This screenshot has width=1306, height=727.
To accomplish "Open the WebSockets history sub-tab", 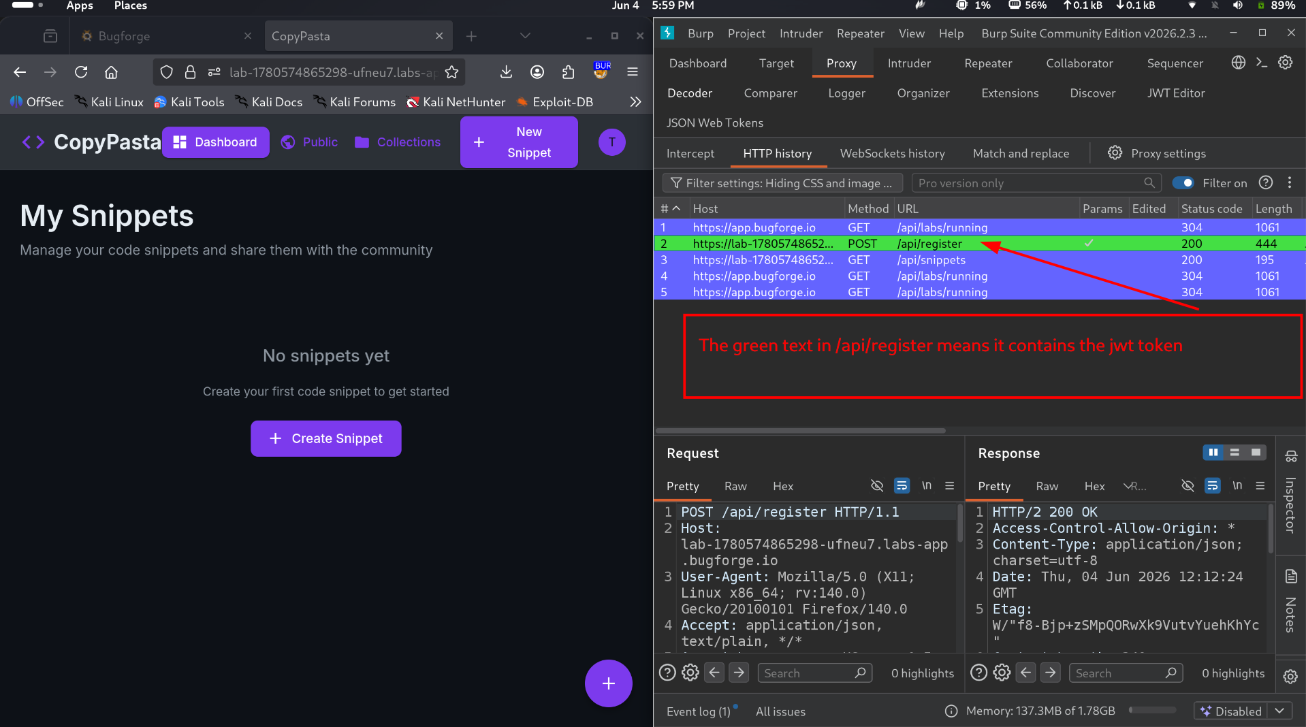I will click(x=893, y=153).
